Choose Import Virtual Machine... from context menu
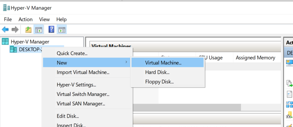The width and height of the screenshot is (293, 127). 87,72
